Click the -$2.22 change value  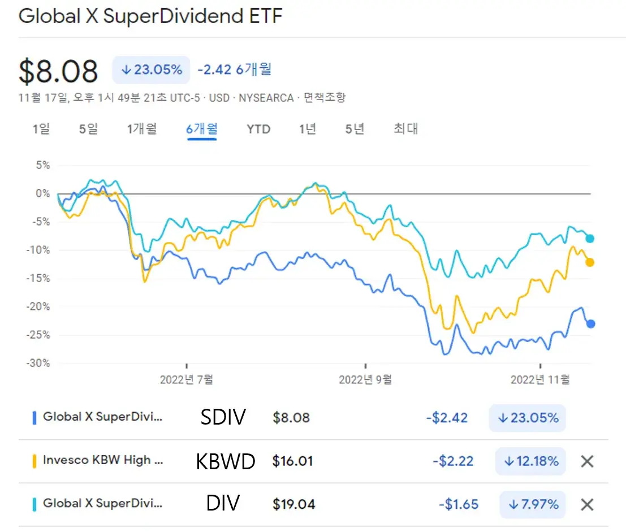pos(453,461)
